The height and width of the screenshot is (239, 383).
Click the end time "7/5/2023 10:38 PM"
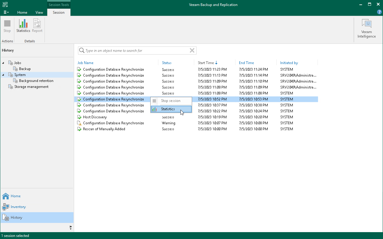coord(253,105)
